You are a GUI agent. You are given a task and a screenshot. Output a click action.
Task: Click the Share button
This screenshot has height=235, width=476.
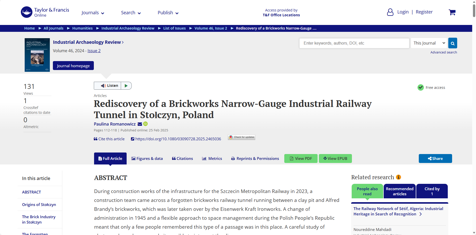tap(435, 159)
